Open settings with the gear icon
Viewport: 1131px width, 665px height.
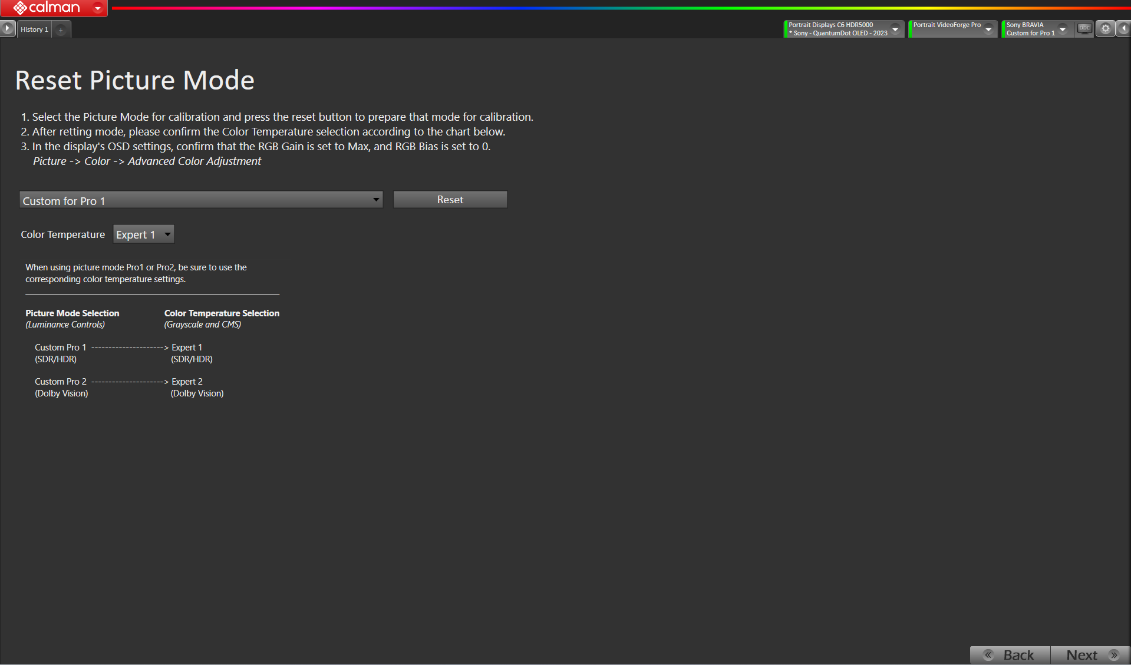click(x=1105, y=28)
